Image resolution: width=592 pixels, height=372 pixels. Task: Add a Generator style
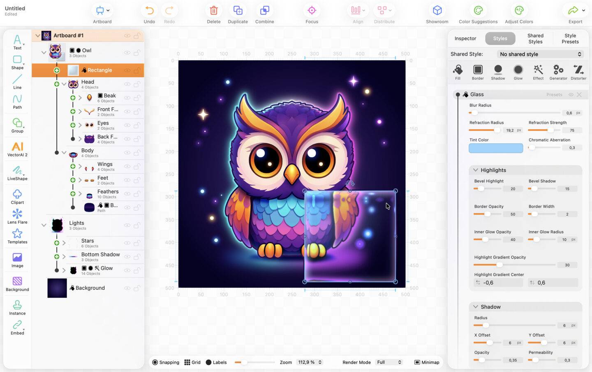(558, 72)
